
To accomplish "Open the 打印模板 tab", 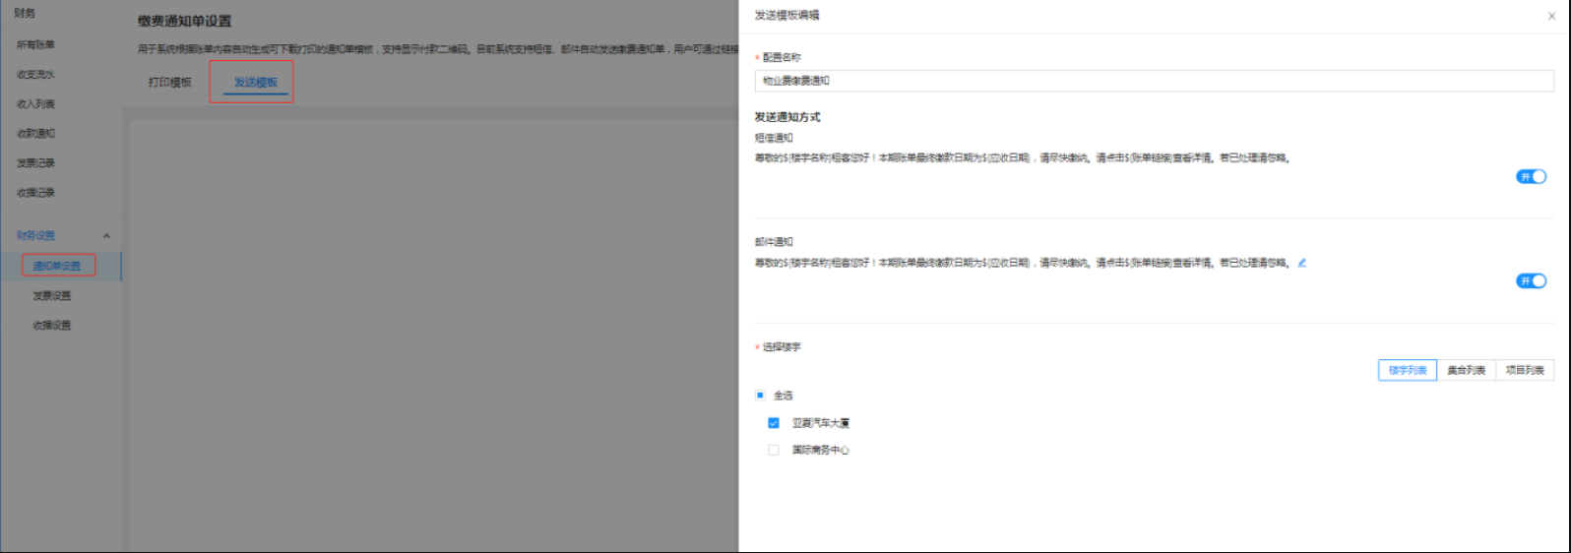I will 169,83.
